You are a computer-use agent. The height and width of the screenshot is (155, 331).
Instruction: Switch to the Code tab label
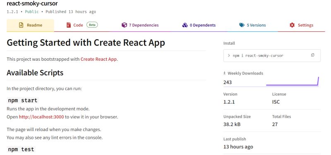click(78, 25)
